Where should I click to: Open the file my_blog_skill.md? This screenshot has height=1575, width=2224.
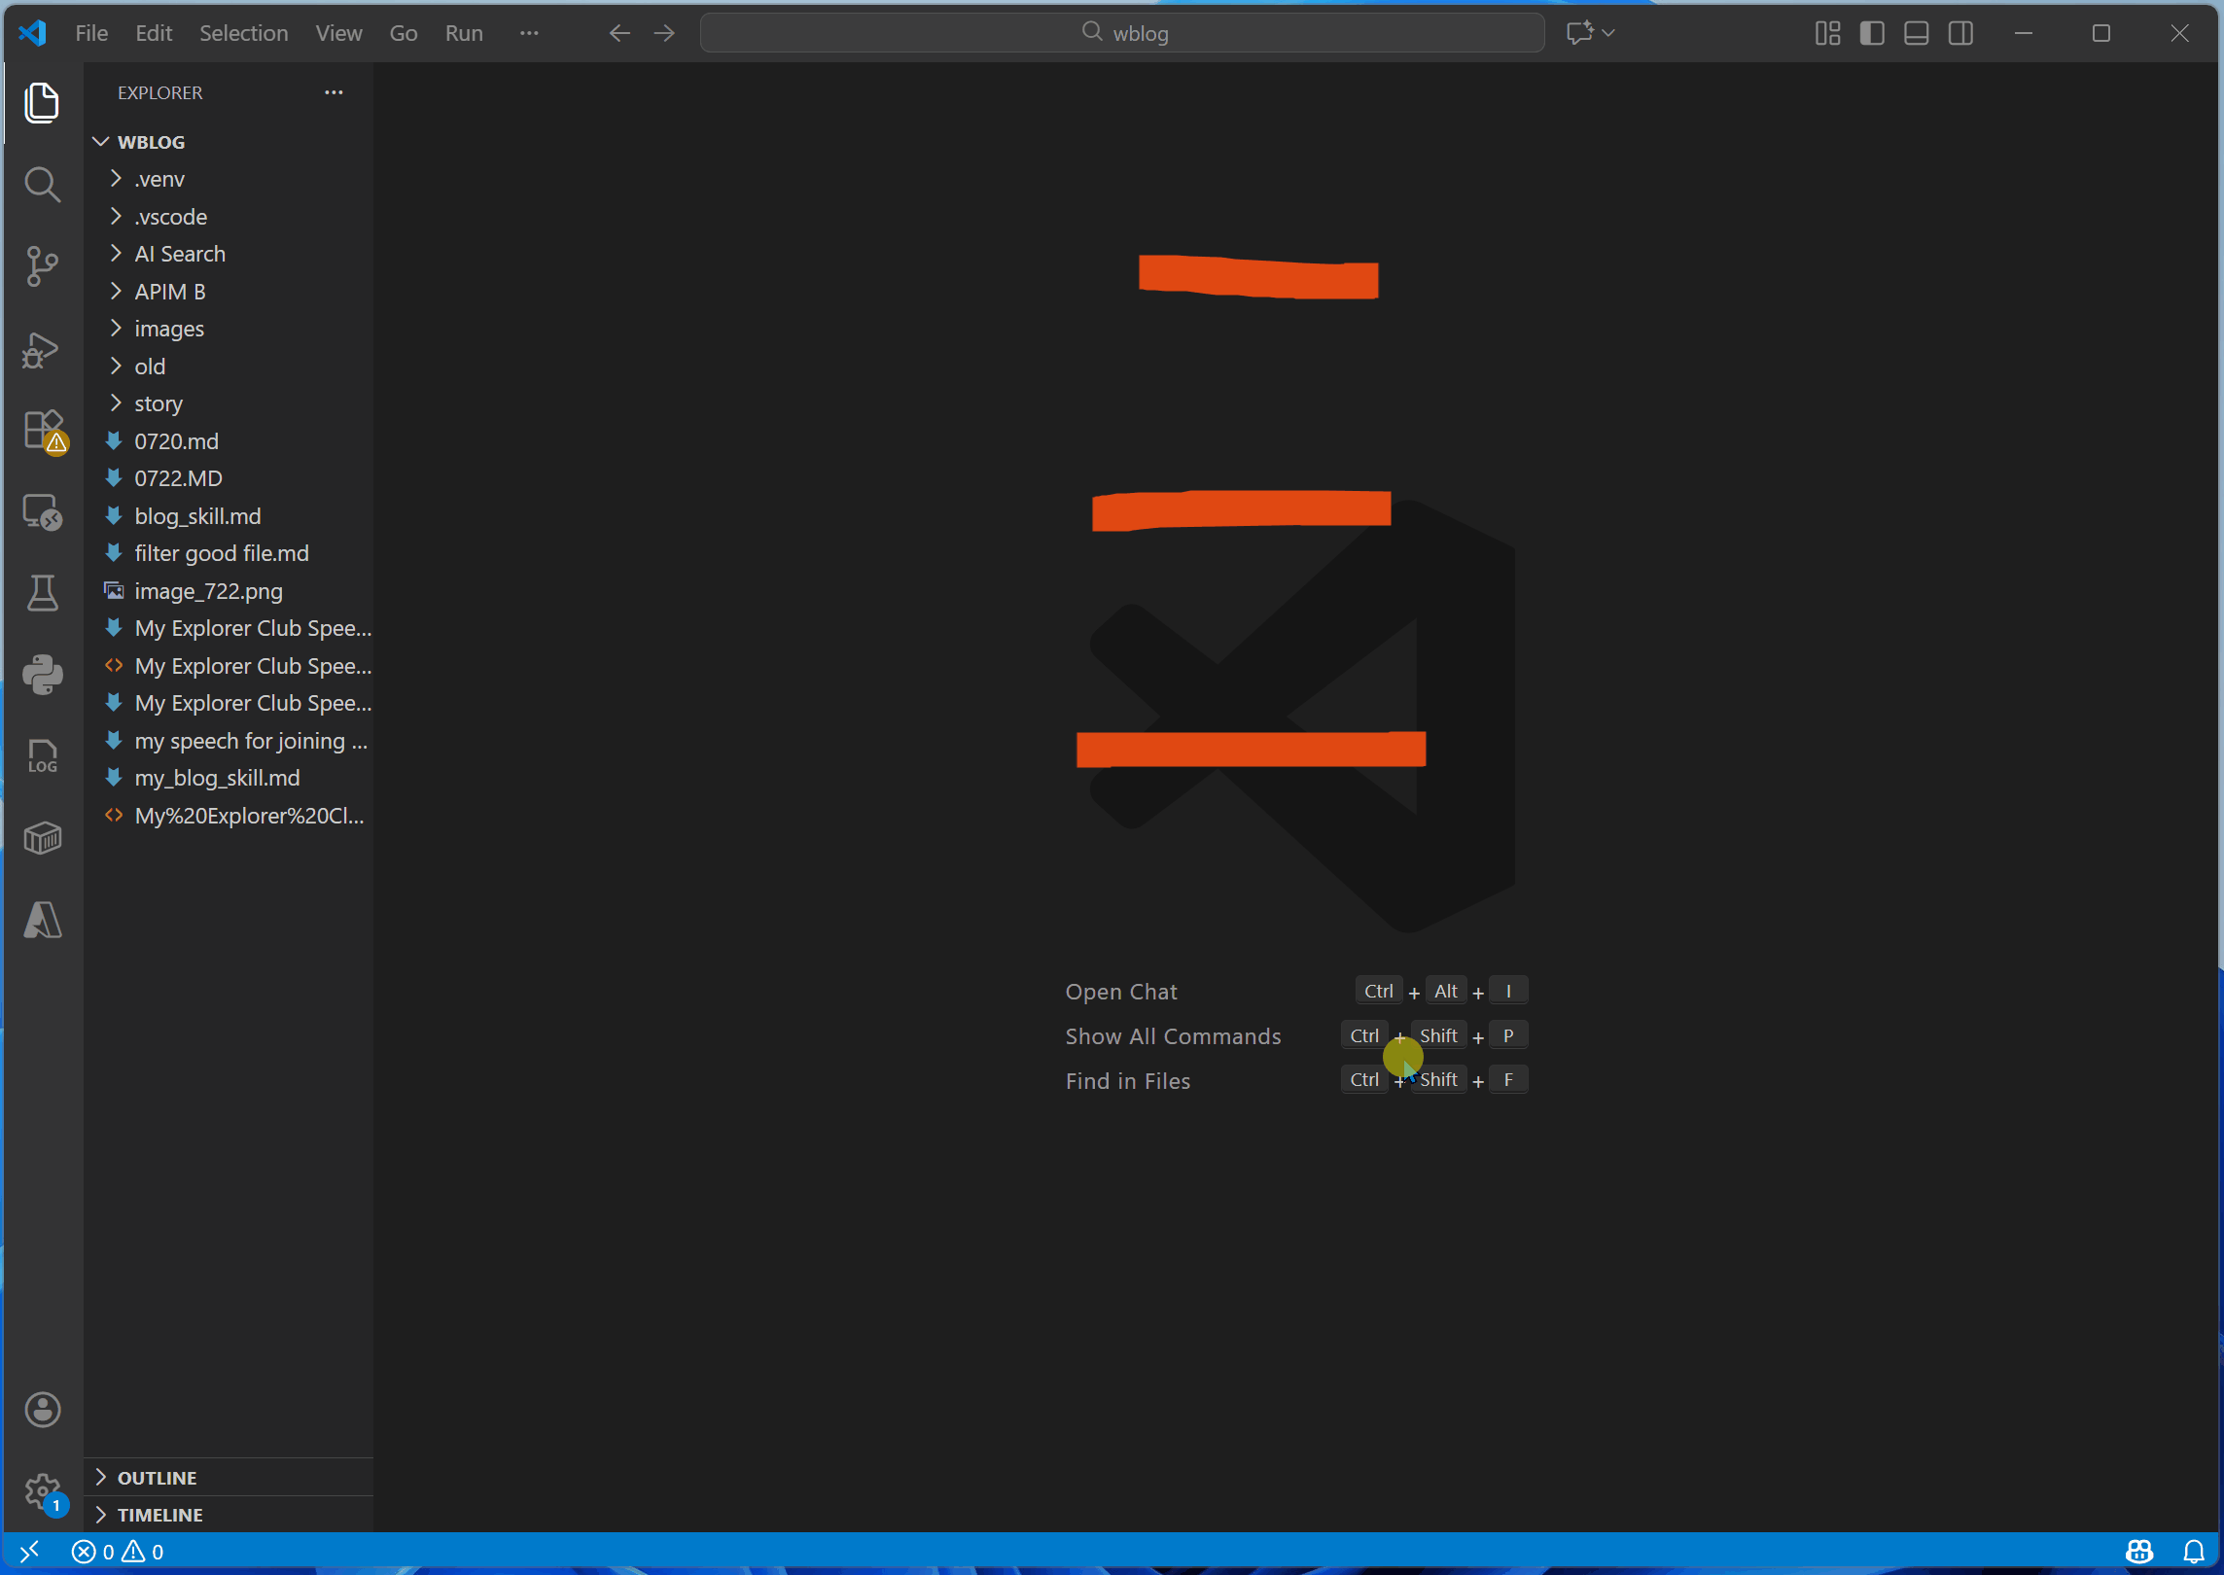229,778
